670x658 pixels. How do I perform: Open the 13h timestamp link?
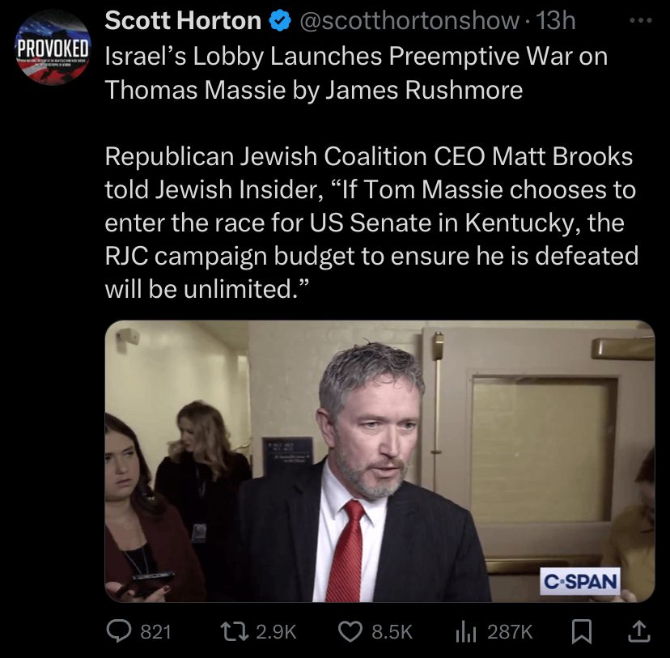point(555,20)
